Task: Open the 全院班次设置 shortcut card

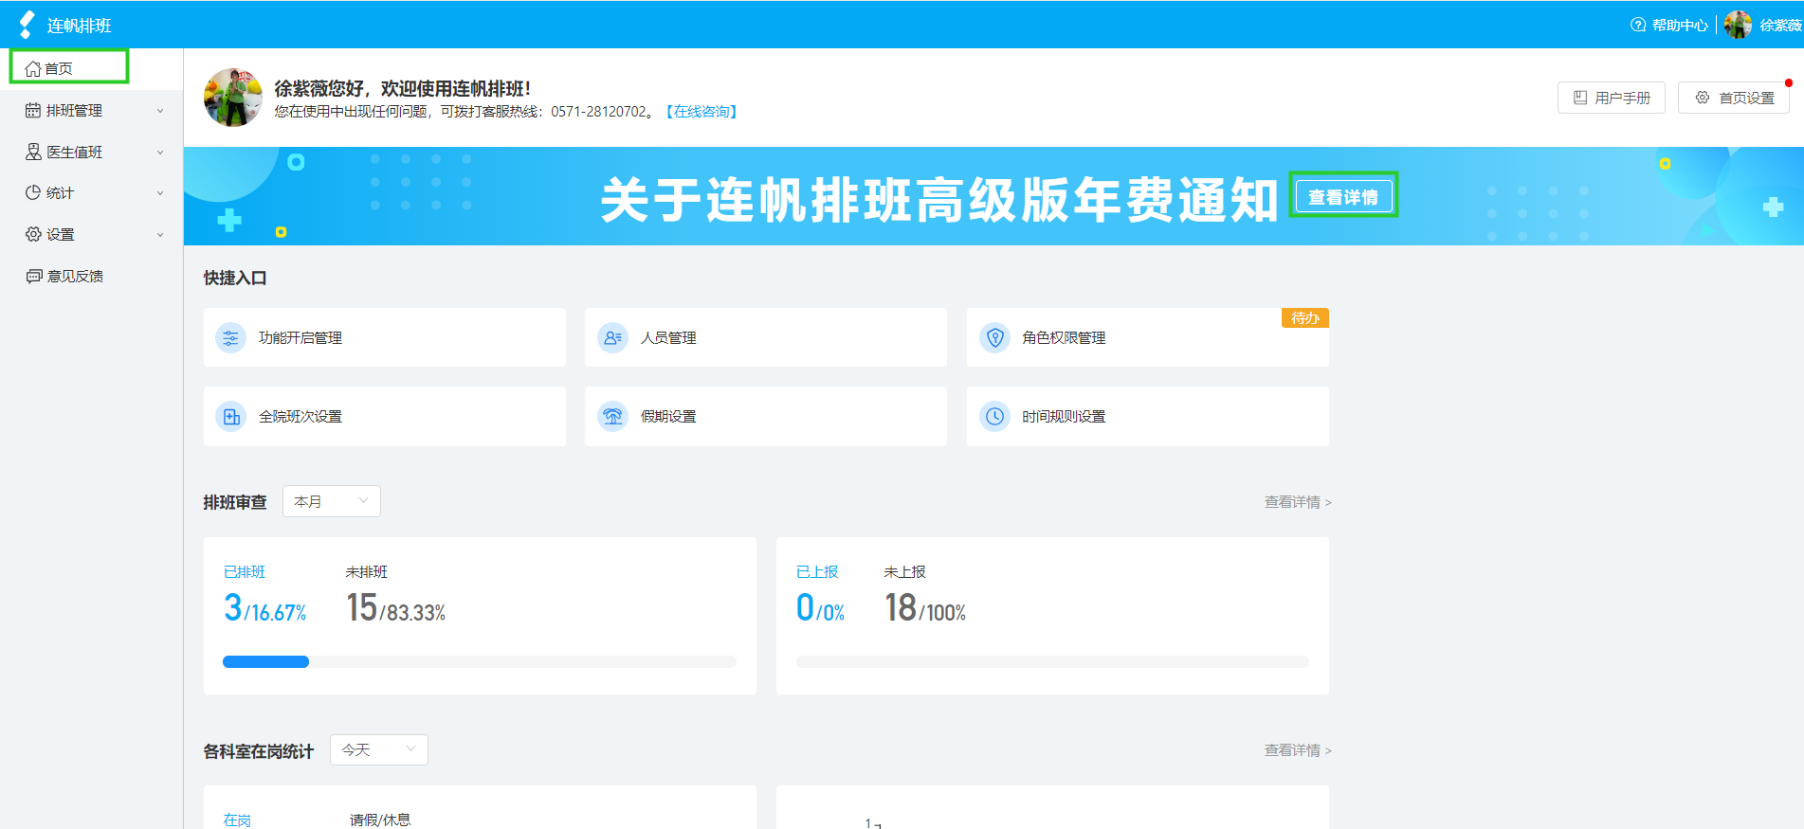Action: 385,416
